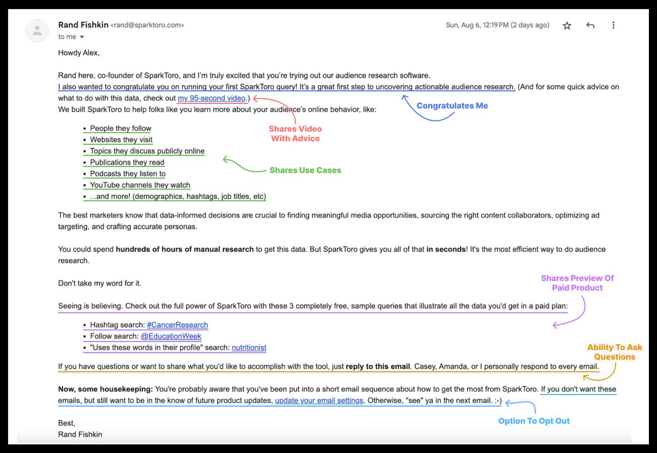Click the "Best," sign-off line
This screenshot has height=453, width=657.
click(x=67, y=423)
